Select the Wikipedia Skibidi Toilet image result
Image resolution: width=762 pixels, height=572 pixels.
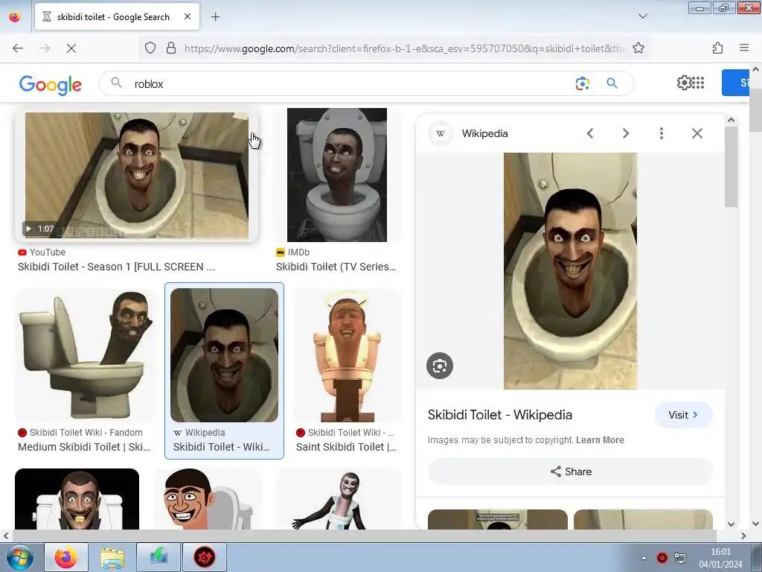[x=225, y=355]
